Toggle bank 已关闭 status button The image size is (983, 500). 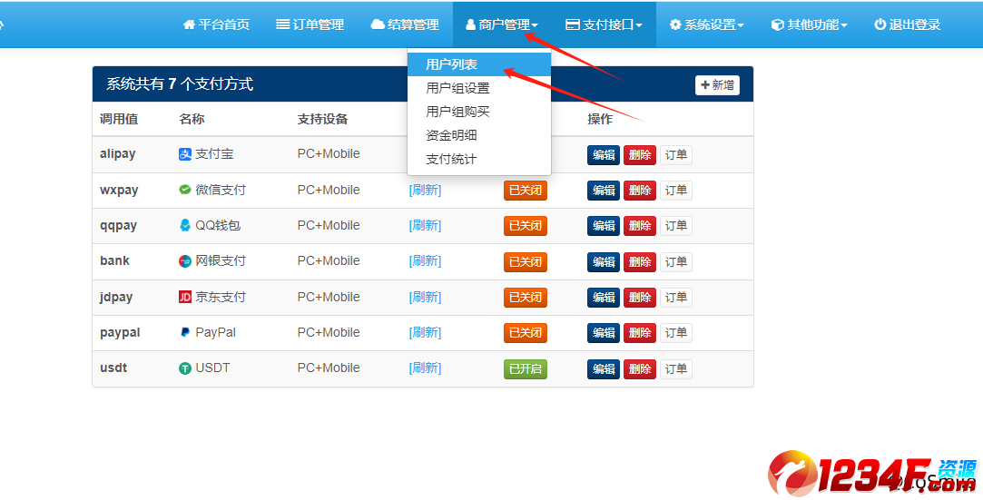[526, 262]
